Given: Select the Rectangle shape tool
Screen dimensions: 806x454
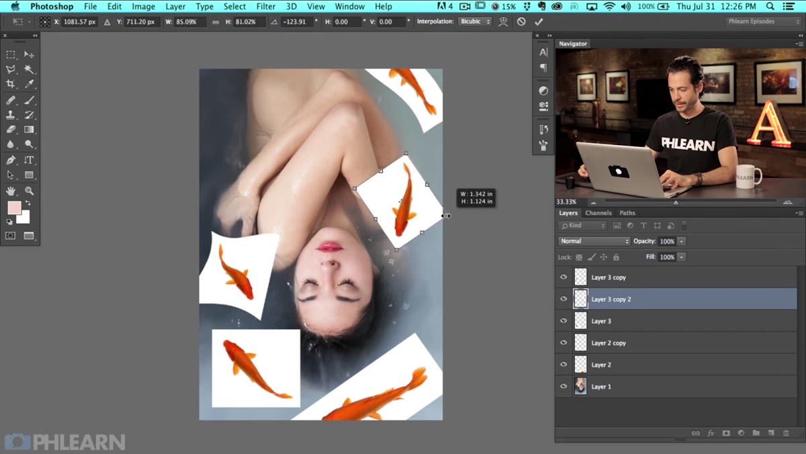Looking at the screenshot, I should pyautogui.click(x=29, y=175).
